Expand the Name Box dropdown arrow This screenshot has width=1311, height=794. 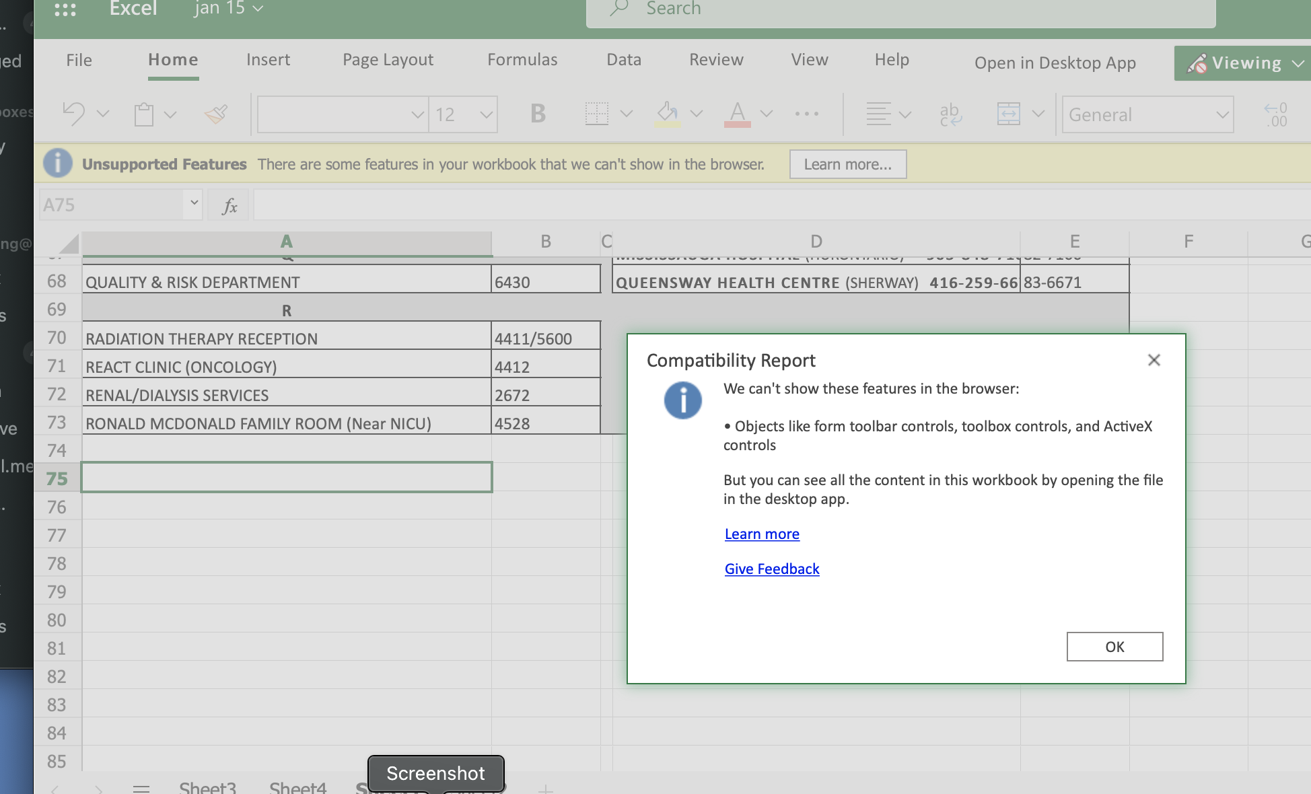194,203
